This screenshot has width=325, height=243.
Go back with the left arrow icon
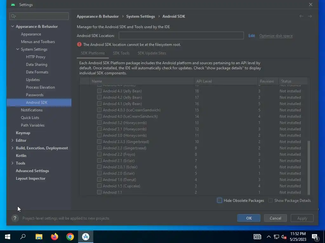pyautogui.click(x=302, y=16)
